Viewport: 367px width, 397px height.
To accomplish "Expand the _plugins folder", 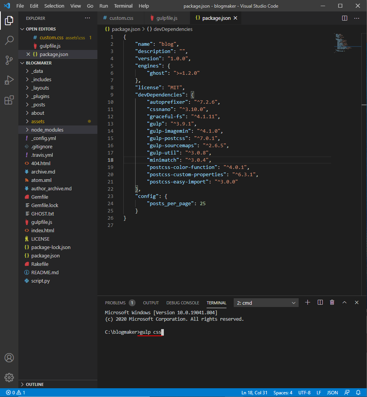I will (x=58, y=96).
